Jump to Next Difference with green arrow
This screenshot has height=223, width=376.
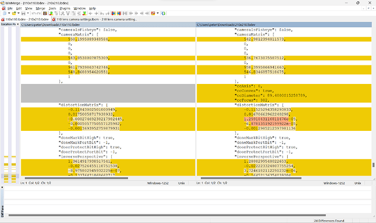pos(51,13)
